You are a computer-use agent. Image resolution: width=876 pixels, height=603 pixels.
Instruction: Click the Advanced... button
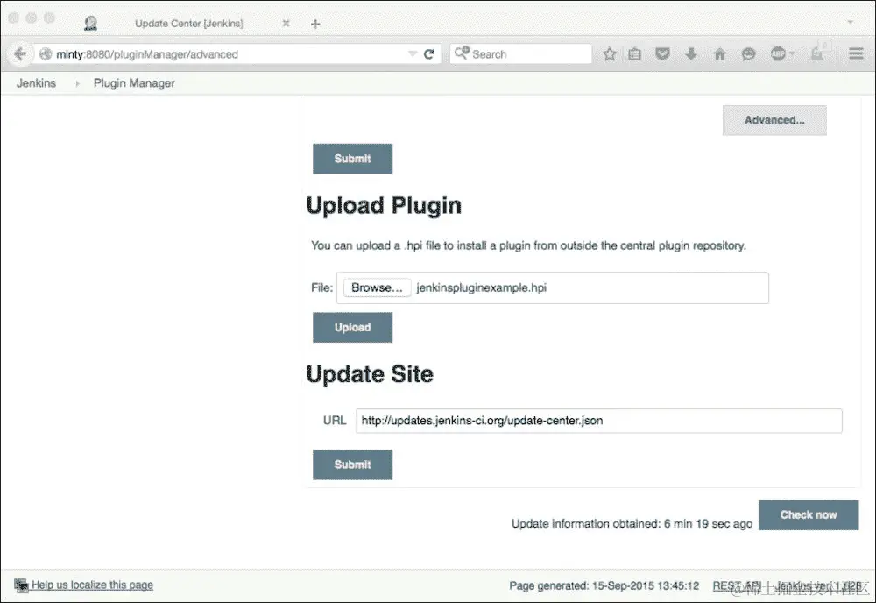(x=774, y=120)
